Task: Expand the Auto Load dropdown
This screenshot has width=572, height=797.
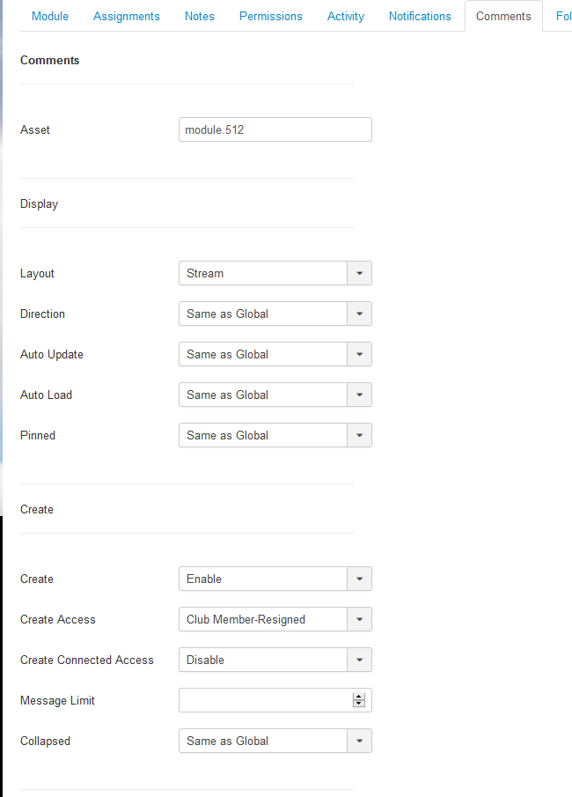Action: [275, 395]
